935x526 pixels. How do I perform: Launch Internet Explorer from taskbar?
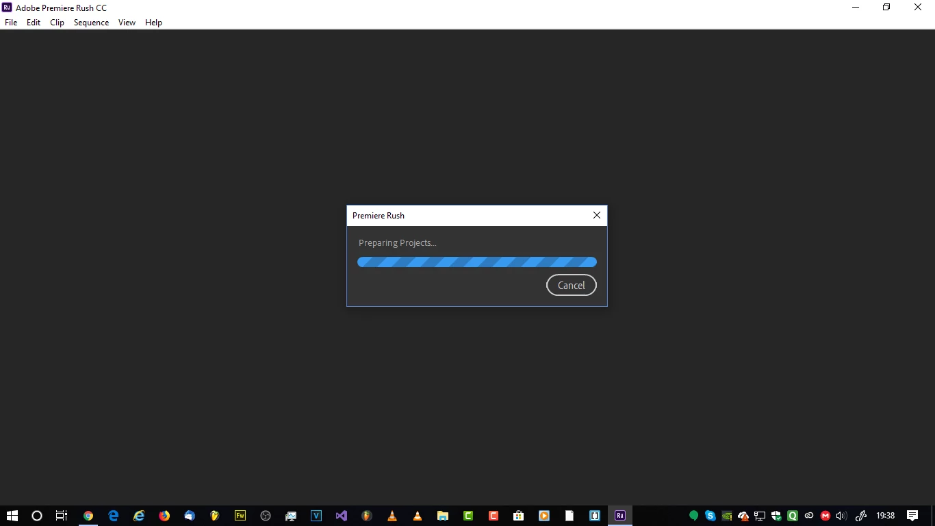(139, 516)
